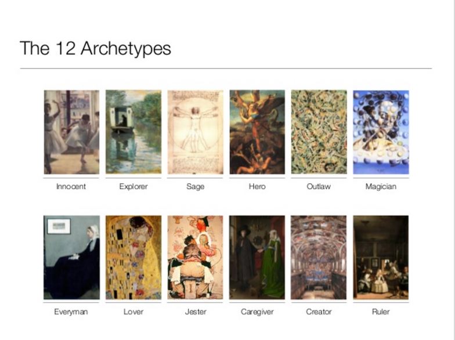The image size is (455, 340).
Task: Click the Innocent caption label
Action: point(71,186)
